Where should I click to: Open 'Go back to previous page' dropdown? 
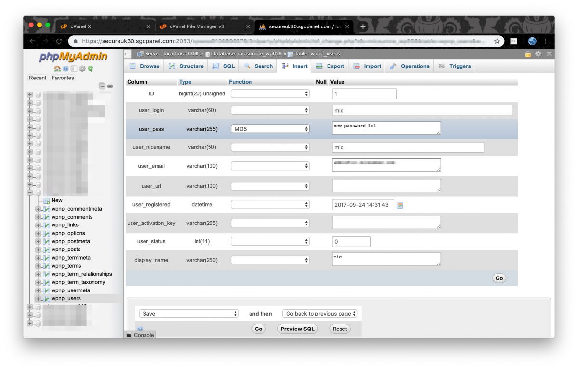(320, 314)
